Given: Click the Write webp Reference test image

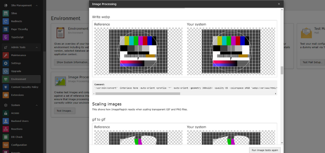Looking at the screenshot, I should [x=138, y=51].
